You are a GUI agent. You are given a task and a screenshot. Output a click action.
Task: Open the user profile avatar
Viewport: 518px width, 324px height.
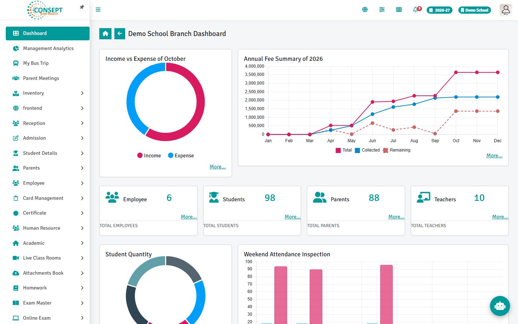click(x=506, y=10)
